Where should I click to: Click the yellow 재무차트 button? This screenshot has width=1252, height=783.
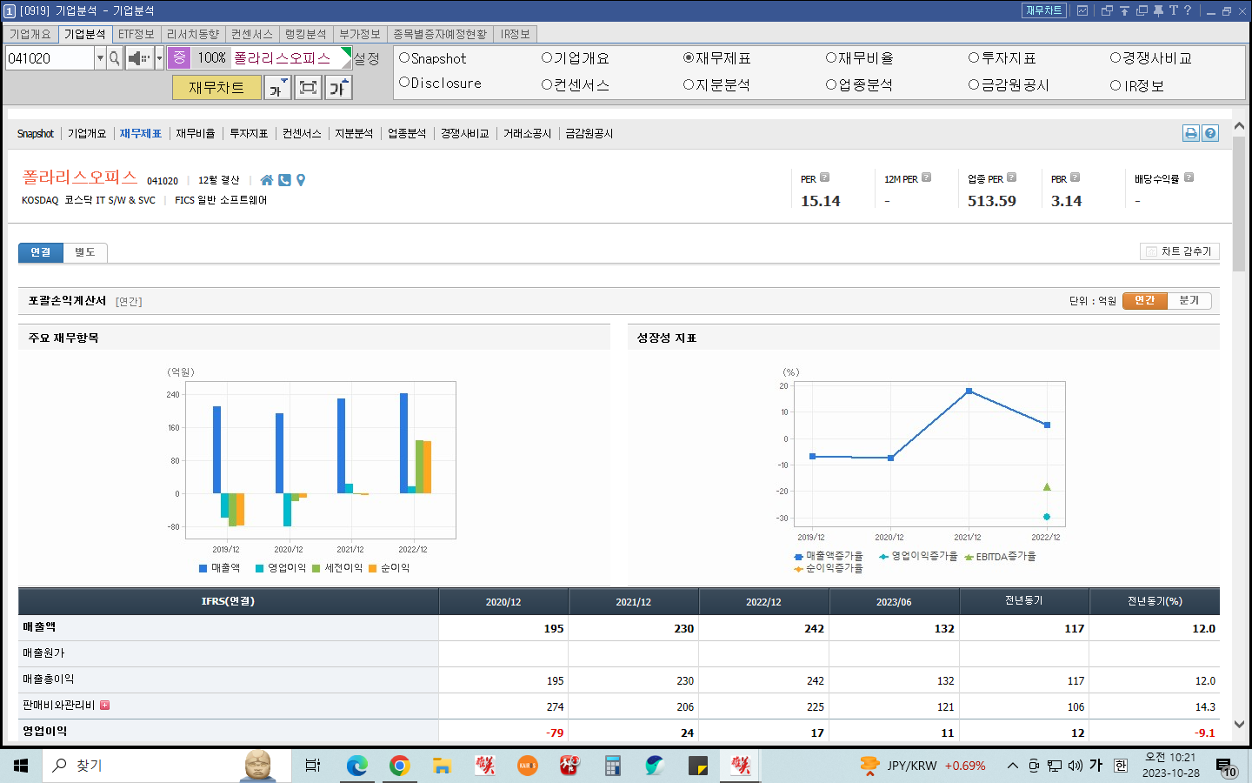coord(216,88)
